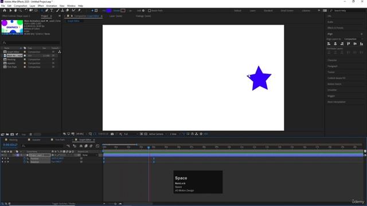
Task: Align layers to bottom edge icon
Action: click(x=362, y=43)
